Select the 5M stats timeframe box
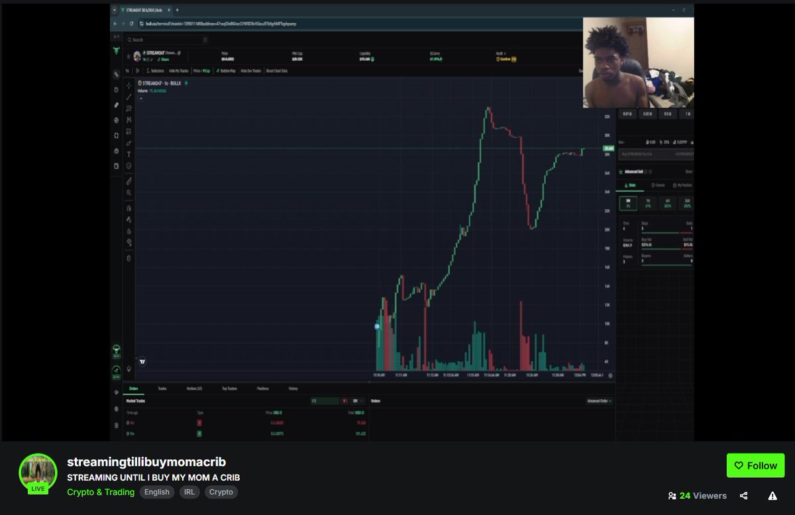The height and width of the screenshot is (515, 795). (628, 203)
